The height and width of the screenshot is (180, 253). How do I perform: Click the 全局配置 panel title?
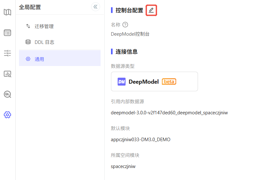tap(30, 7)
